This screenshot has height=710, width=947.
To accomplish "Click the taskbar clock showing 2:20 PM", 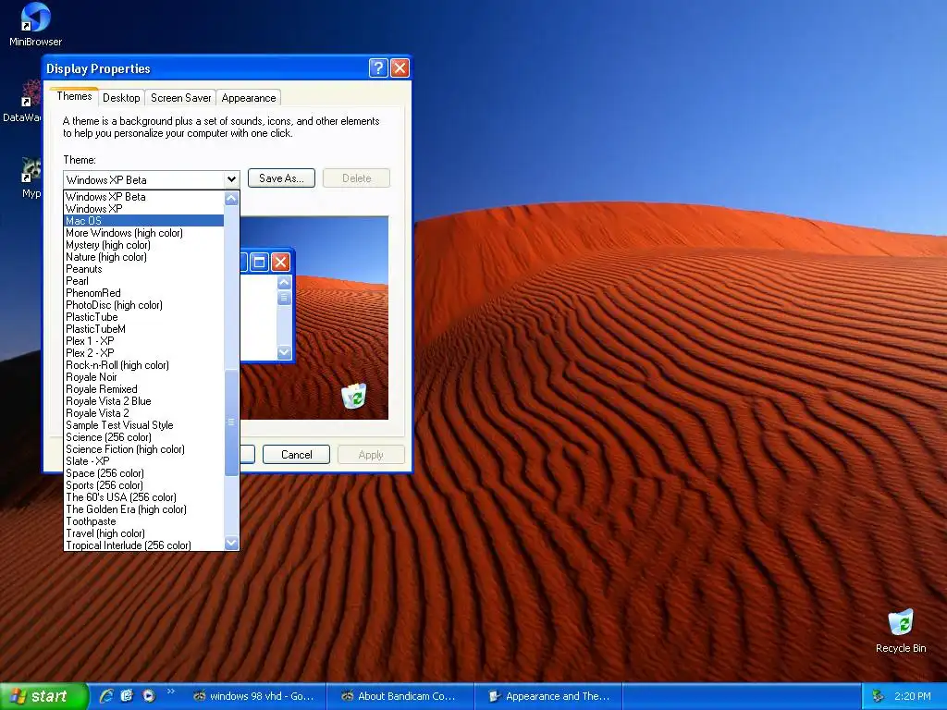I will [912, 696].
